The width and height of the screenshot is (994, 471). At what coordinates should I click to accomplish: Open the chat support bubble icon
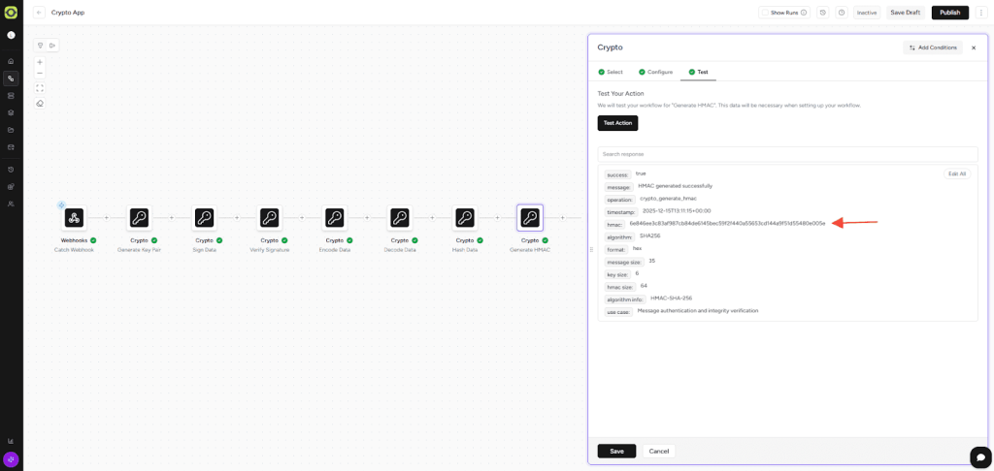pyautogui.click(x=980, y=456)
